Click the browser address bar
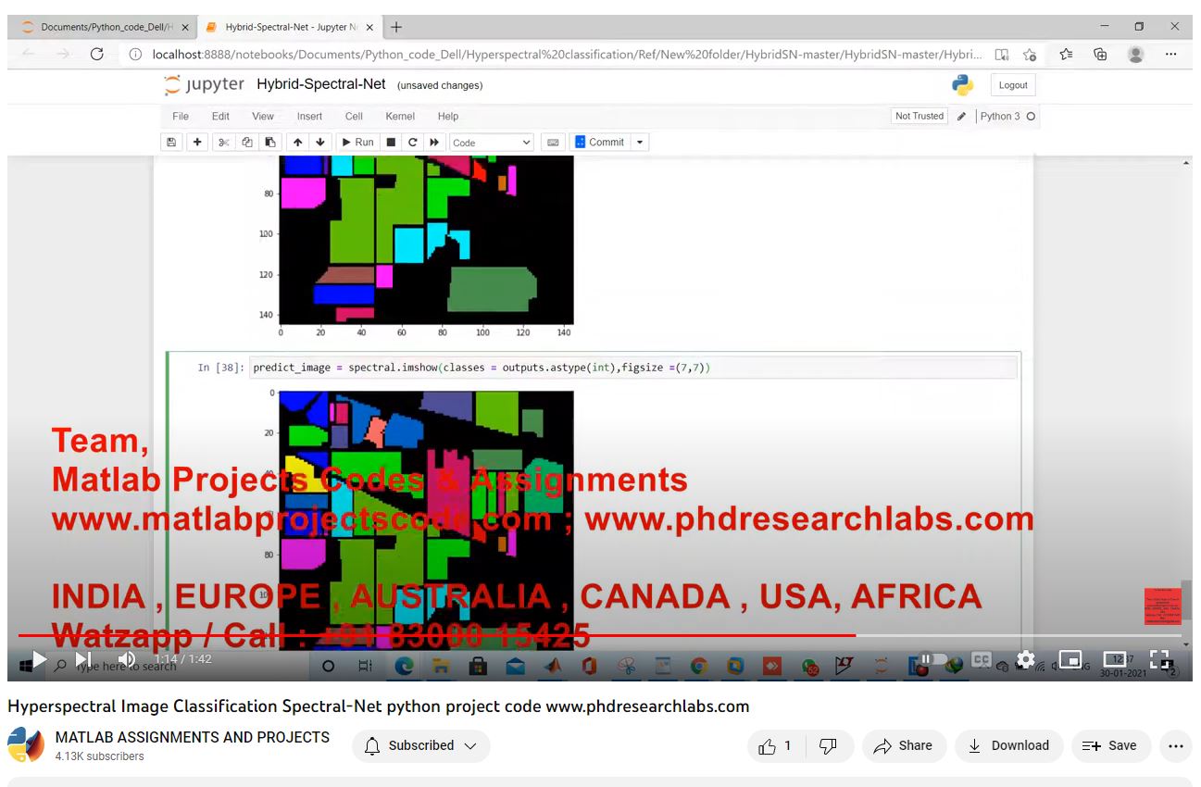Image resolution: width=1201 pixels, height=787 pixels. (x=567, y=55)
